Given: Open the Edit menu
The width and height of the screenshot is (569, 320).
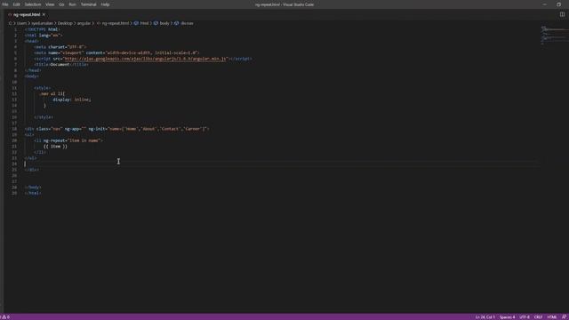Looking at the screenshot, I should pos(16,4).
